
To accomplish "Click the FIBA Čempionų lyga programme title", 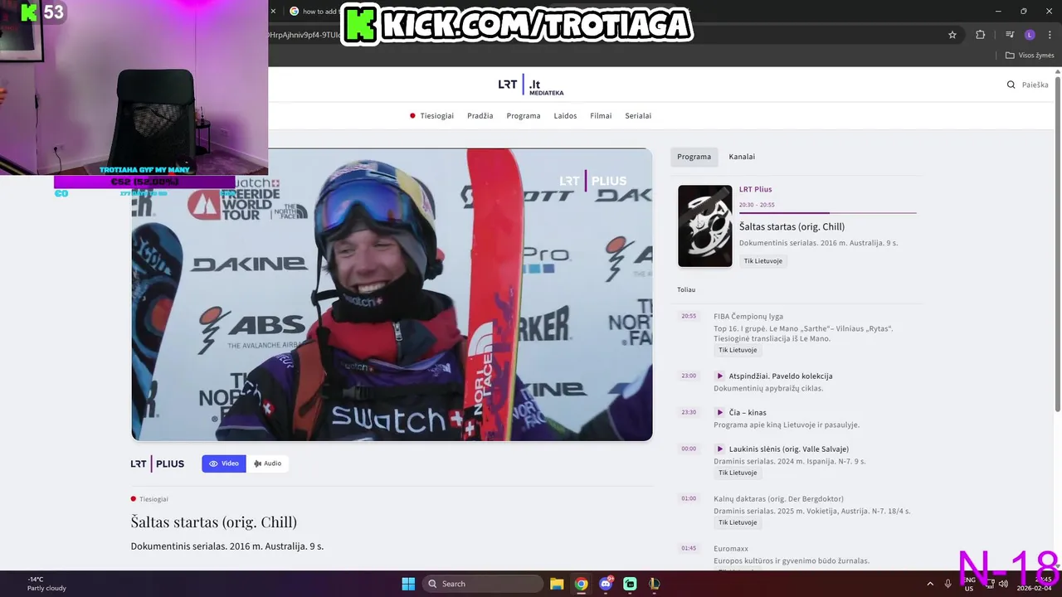I will (748, 317).
